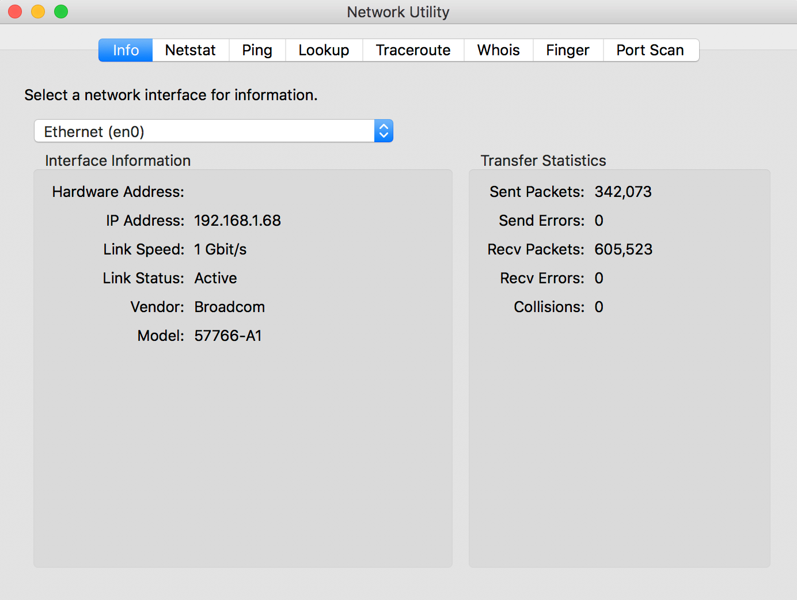Zoom the window with the green button
Viewport: 797px width, 600px height.
point(61,12)
